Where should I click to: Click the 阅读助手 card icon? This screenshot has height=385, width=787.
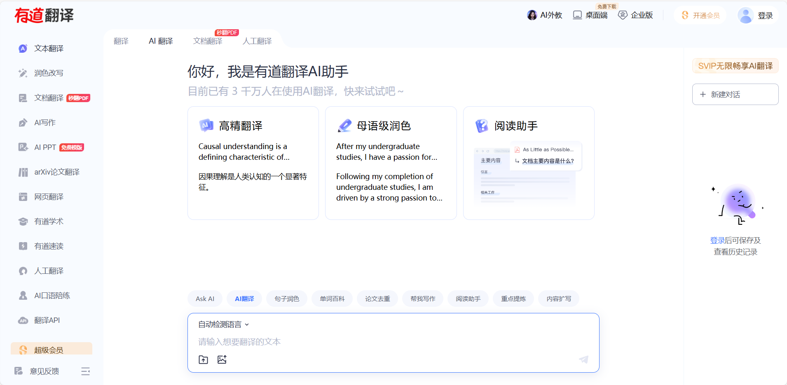[x=482, y=126]
